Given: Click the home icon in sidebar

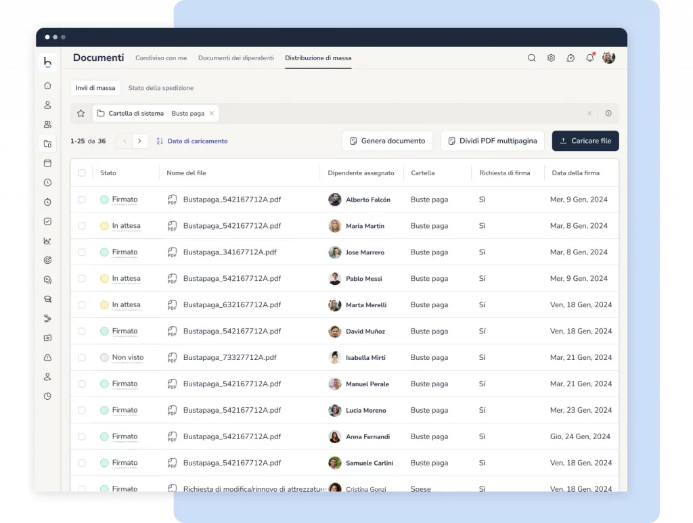Looking at the screenshot, I should point(47,85).
